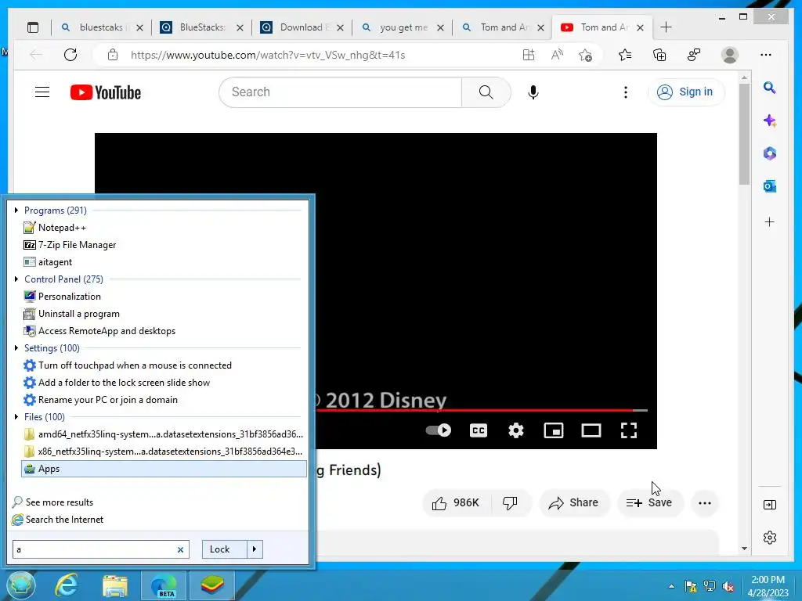Start voice search with microphone icon
Image resolution: width=802 pixels, height=601 pixels.
pyautogui.click(x=533, y=92)
